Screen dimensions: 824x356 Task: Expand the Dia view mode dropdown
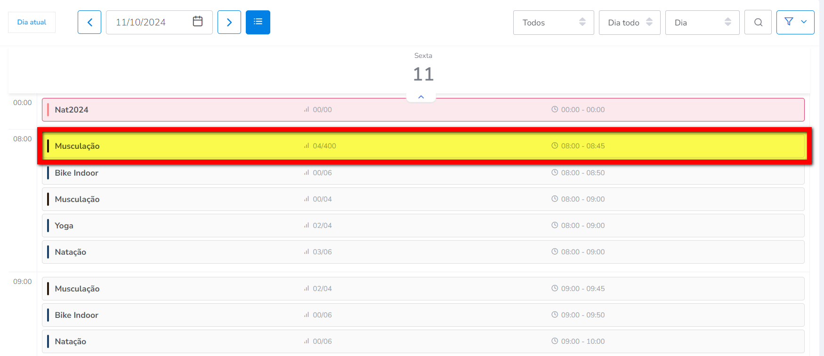[702, 23]
